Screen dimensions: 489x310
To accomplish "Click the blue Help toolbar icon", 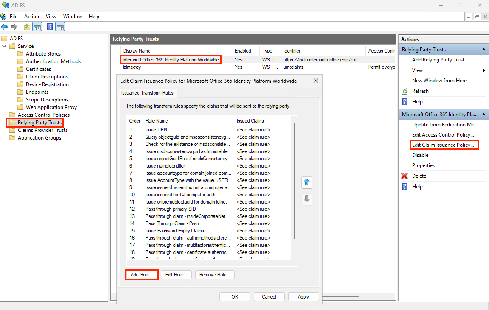I will point(50,27).
